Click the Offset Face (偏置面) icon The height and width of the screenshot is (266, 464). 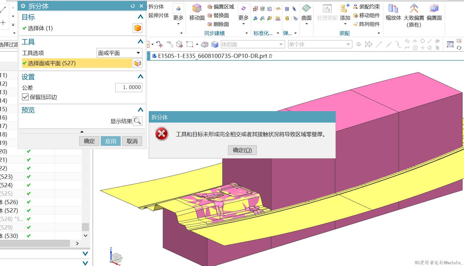pos(434,8)
